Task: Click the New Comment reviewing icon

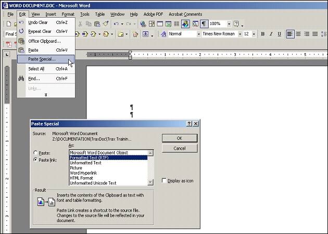Action: pos(120,34)
